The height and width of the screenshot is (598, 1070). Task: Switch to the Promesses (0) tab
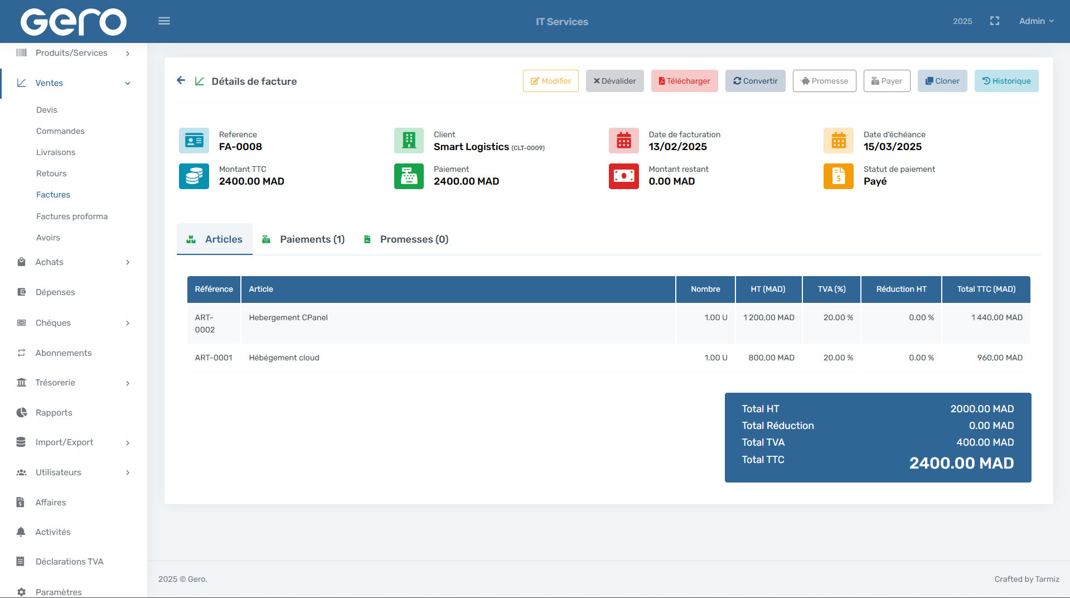click(406, 239)
